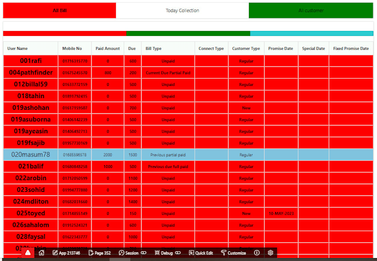Select user 028faysal

31,237
